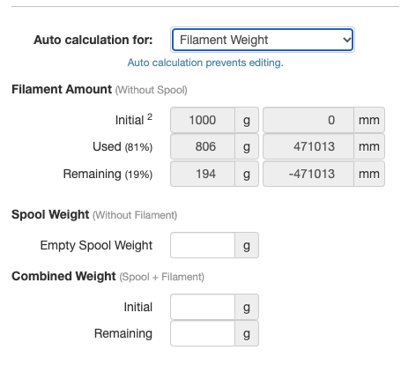Viewport: 401px width, 365px height.
Task: Click the g unit addon beside Used 806
Action: point(247,146)
